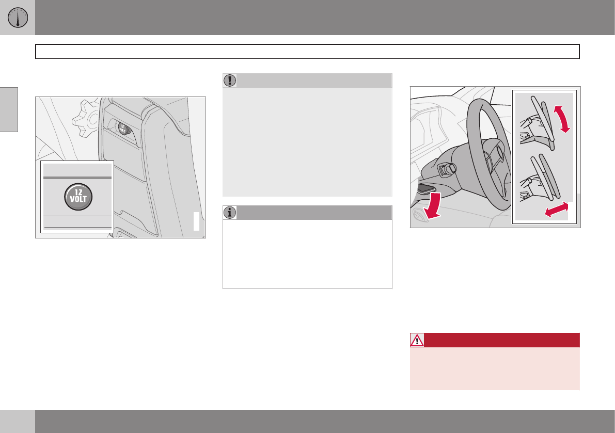The height and width of the screenshot is (433, 615).
Task: Click the curved red tilt adjustment arrow
Action: point(562,119)
